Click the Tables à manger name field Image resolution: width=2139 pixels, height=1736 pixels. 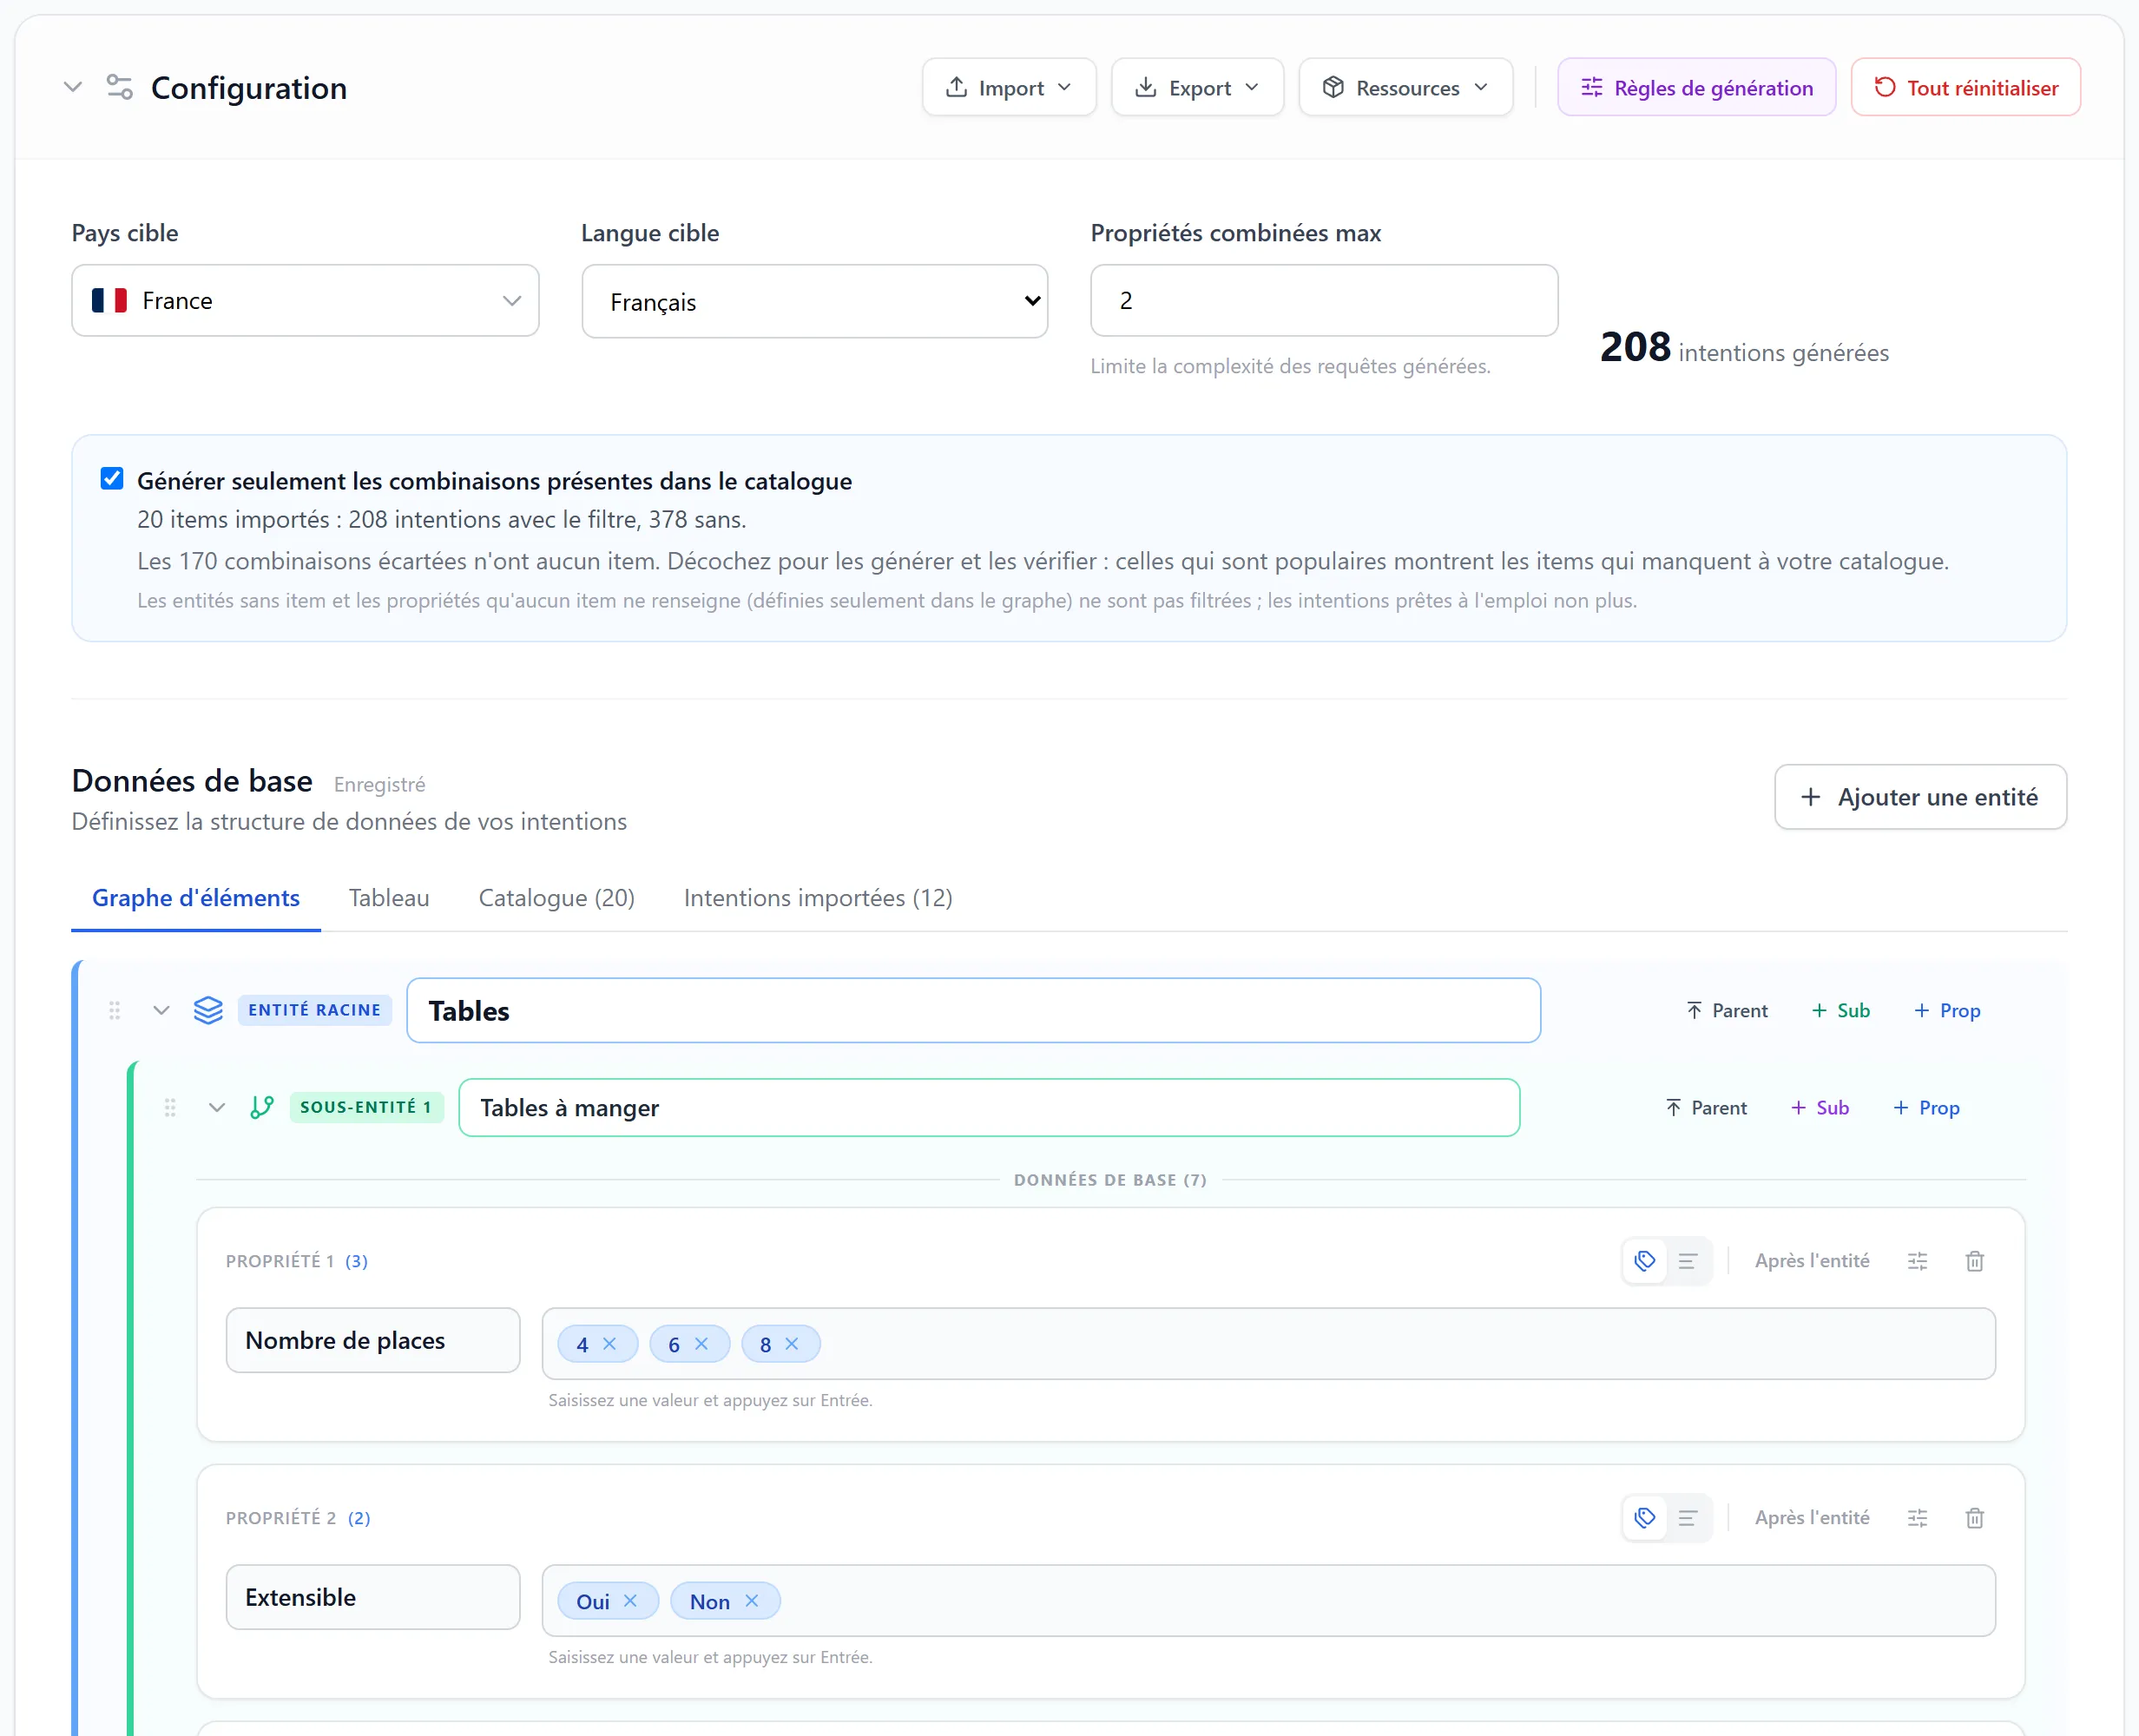click(x=988, y=1108)
